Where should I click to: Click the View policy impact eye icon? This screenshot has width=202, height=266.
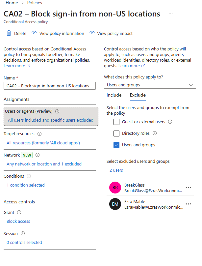[x=92, y=33]
